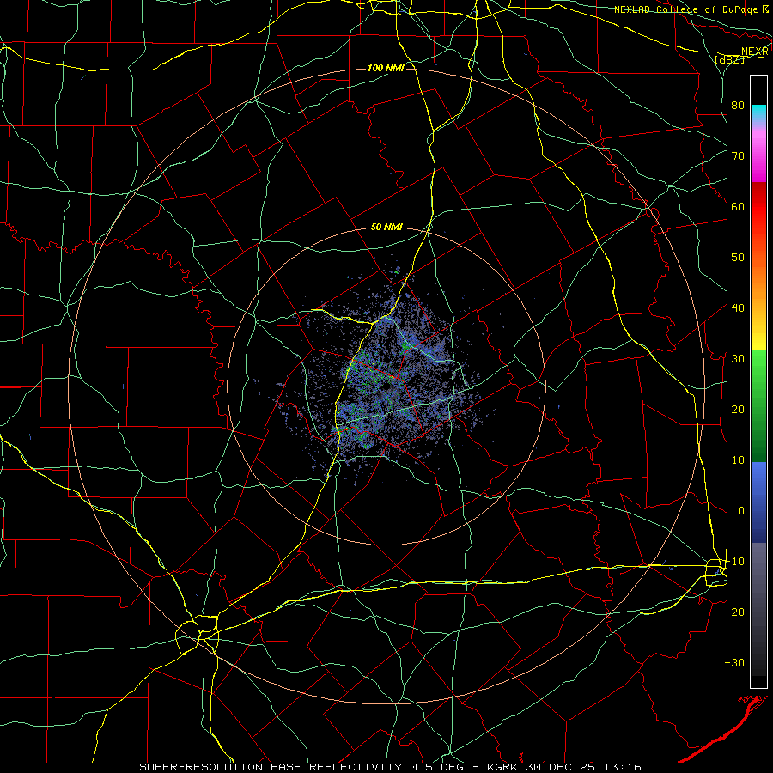
Task: Click the "100 NMI" range ring label
Action: point(386,68)
